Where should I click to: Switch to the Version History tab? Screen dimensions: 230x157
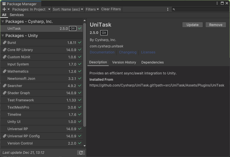124,62
